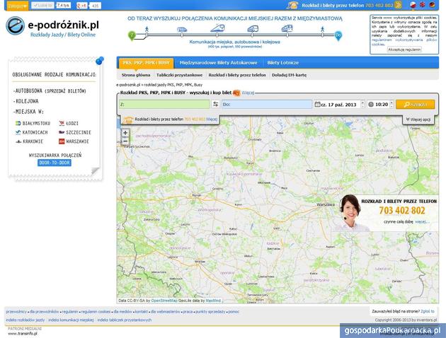446x338 pixels.
Task: Click the Do: destination input field
Action: pos(267,105)
